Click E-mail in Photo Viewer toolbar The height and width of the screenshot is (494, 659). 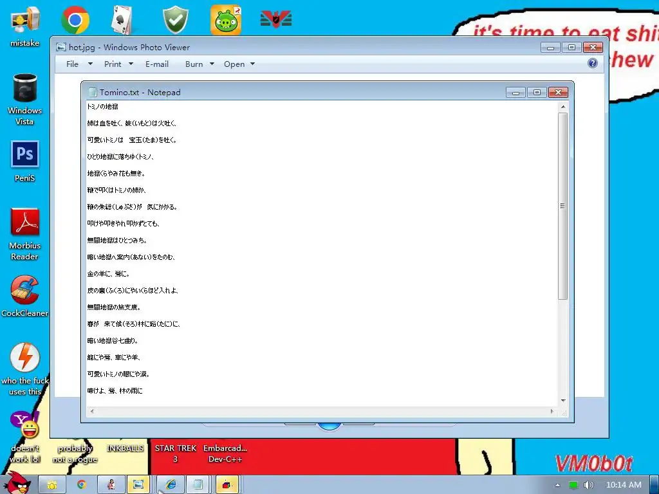pos(157,64)
